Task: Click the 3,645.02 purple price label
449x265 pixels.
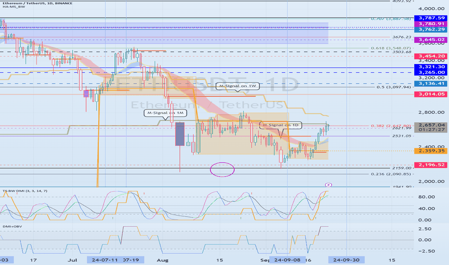Action: tap(431, 40)
